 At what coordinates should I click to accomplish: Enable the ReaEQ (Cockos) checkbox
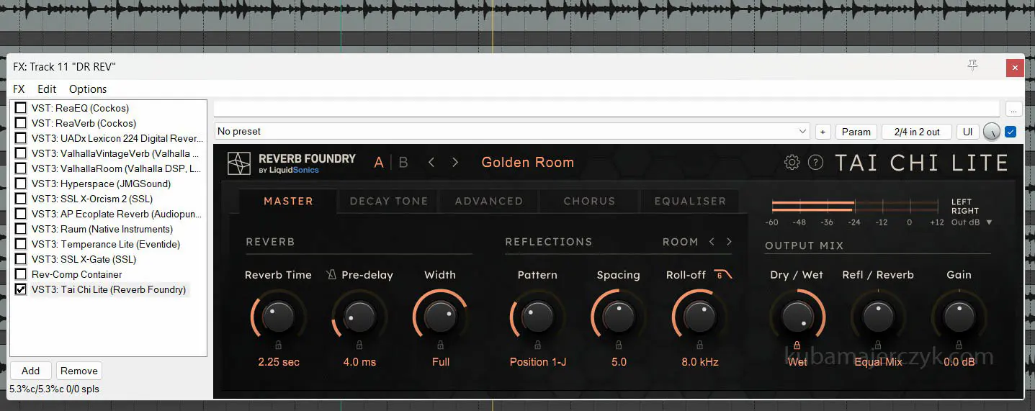[21, 108]
